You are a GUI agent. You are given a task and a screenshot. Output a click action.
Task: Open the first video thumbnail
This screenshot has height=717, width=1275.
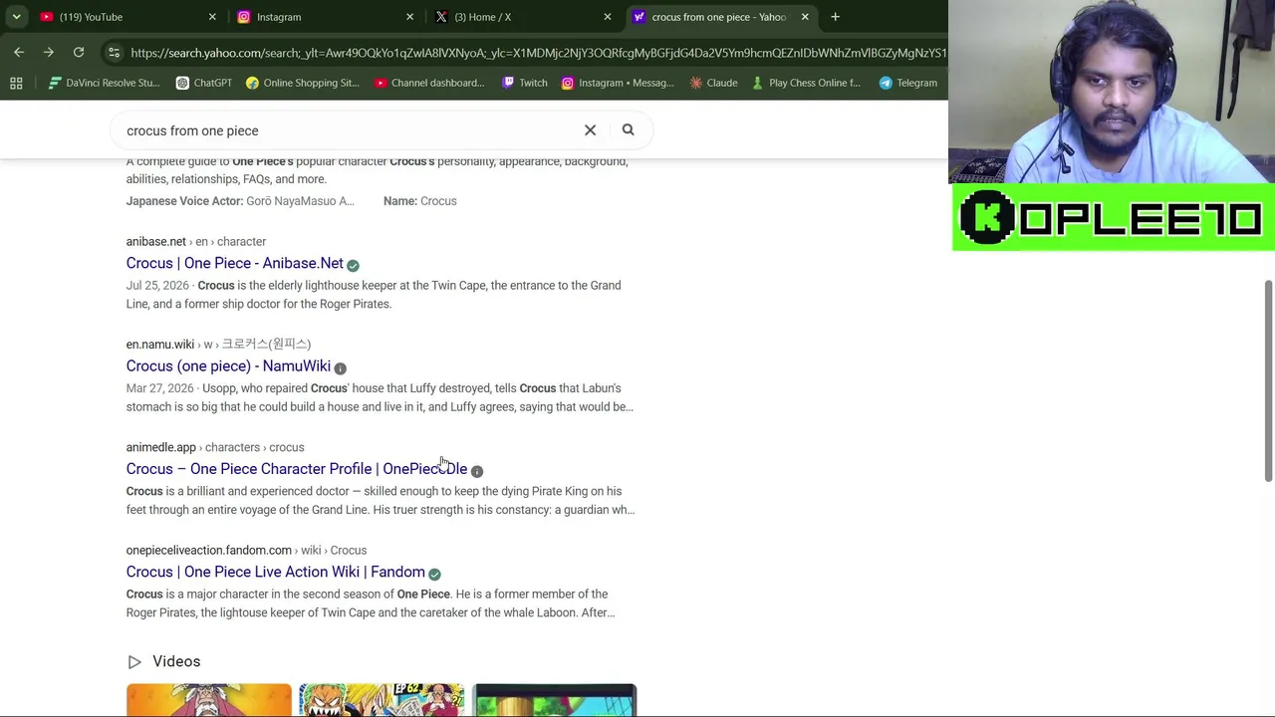(x=209, y=700)
